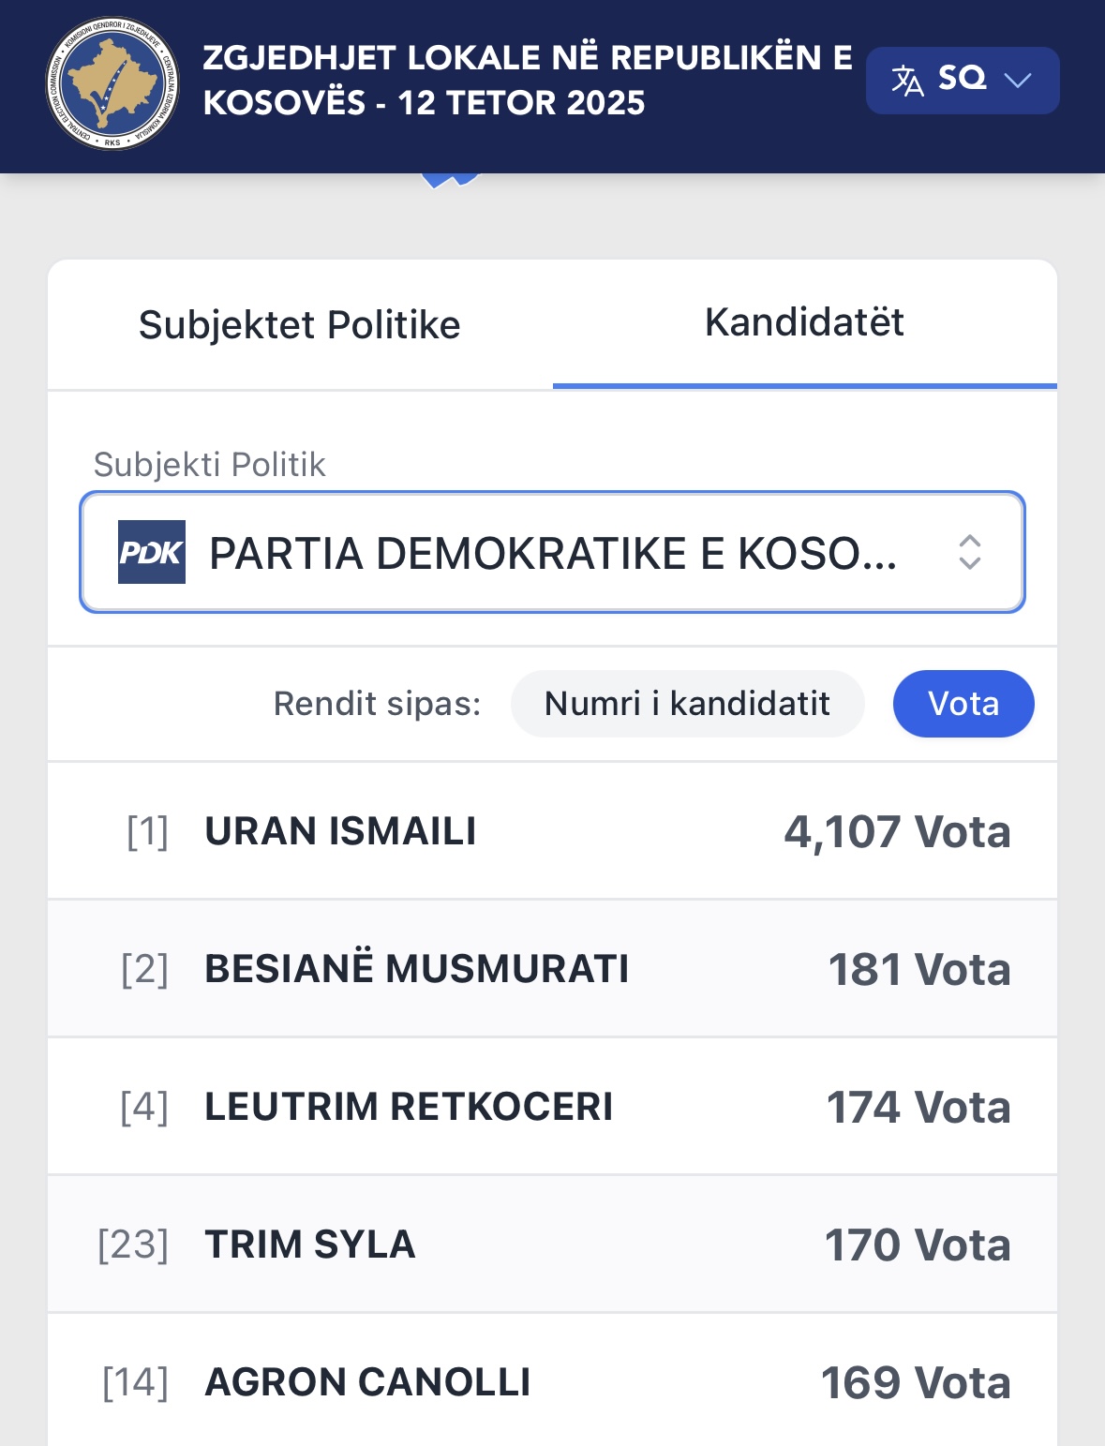Sort by Numri i kandidatit
The width and height of the screenshot is (1105, 1446).
tap(687, 704)
